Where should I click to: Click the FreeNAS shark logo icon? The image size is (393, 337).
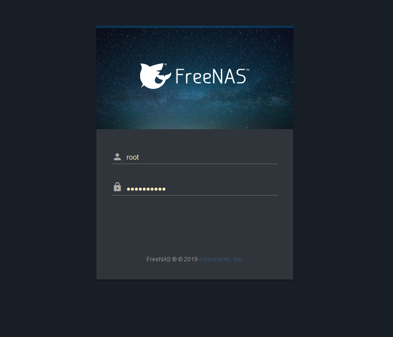coord(155,76)
